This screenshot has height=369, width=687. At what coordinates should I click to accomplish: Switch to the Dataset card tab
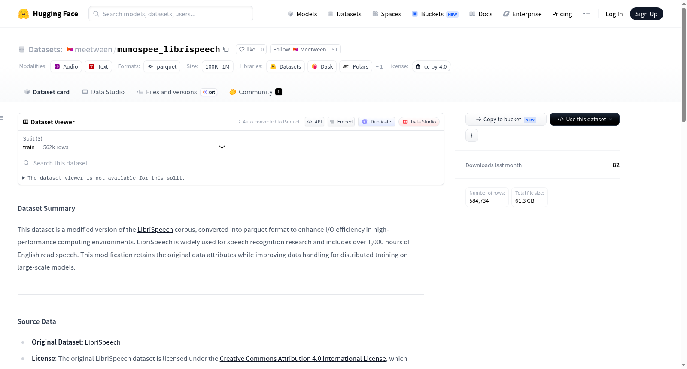(x=46, y=92)
